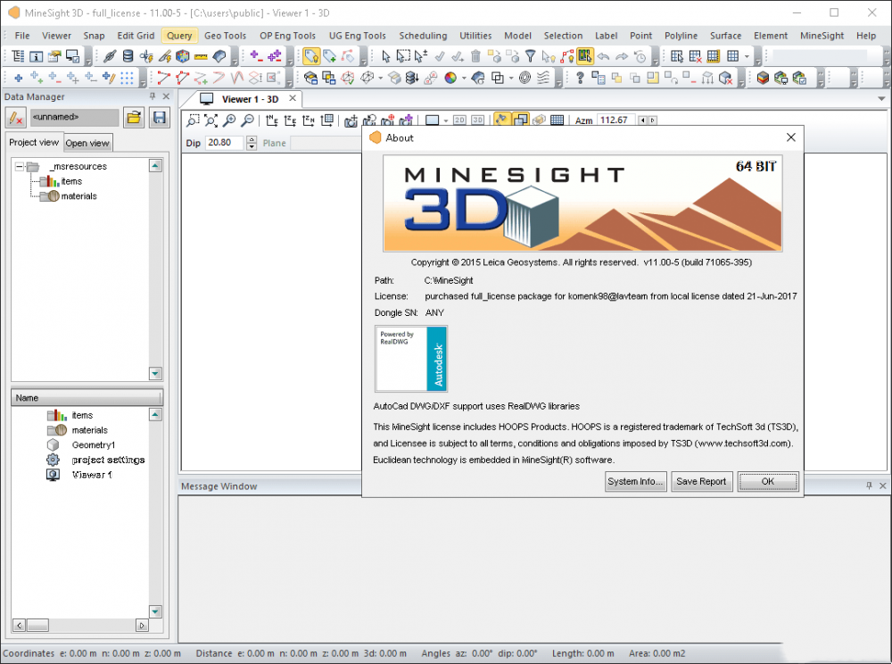Toggle the highlighted selection columns tool
892x664 pixels.
585,56
